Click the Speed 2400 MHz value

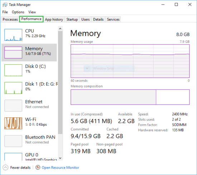click(180, 114)
